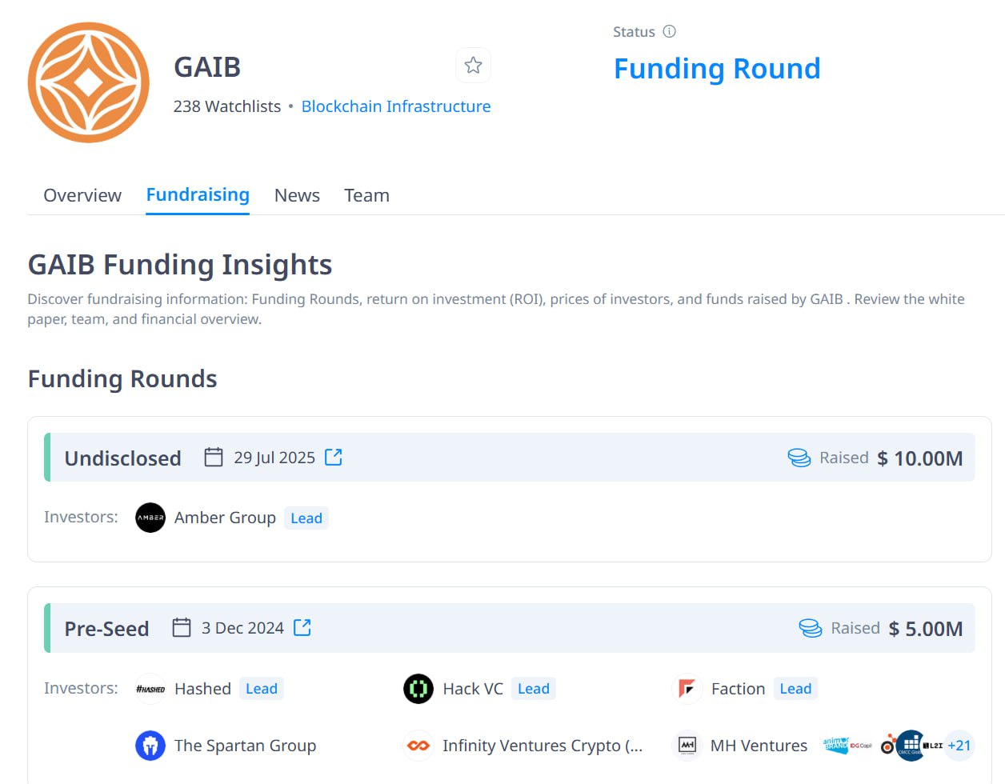
Task: Switch to the Overview tab
Action: click(82, 195)
